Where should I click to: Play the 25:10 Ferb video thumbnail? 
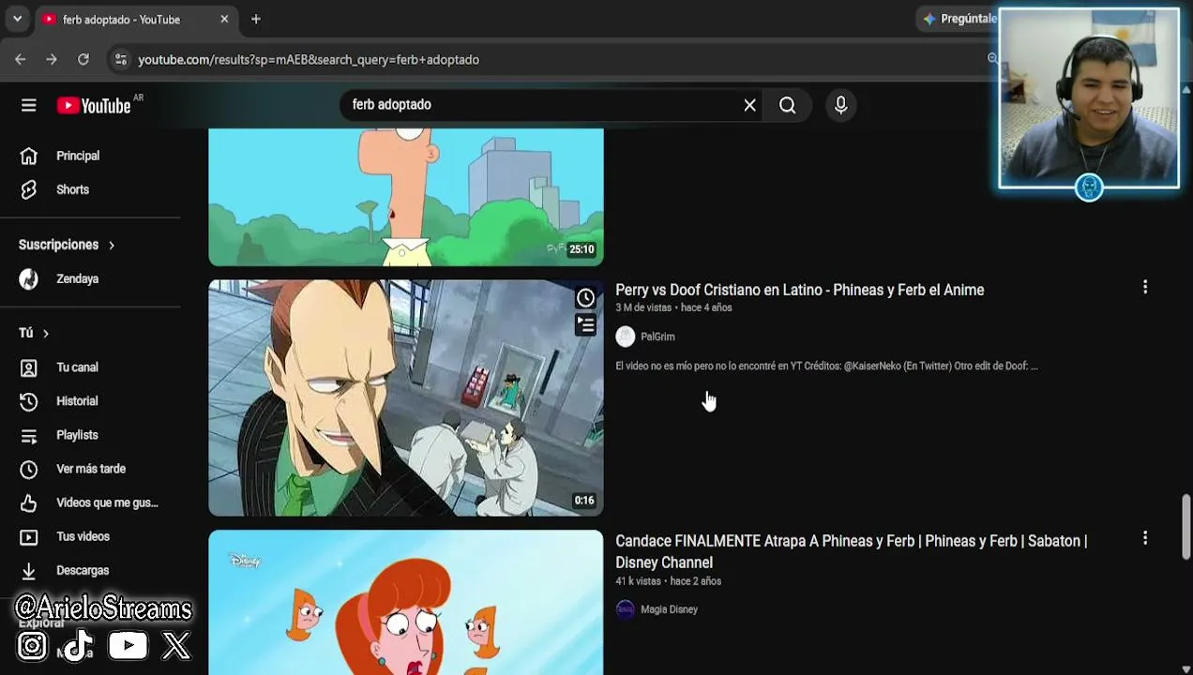405,197
